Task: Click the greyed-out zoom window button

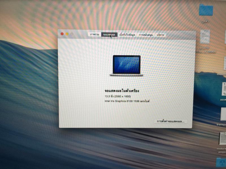Action: pos(72,34)
